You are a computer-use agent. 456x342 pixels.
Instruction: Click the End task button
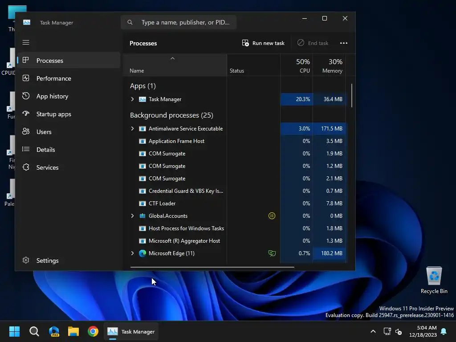(313, 43)
